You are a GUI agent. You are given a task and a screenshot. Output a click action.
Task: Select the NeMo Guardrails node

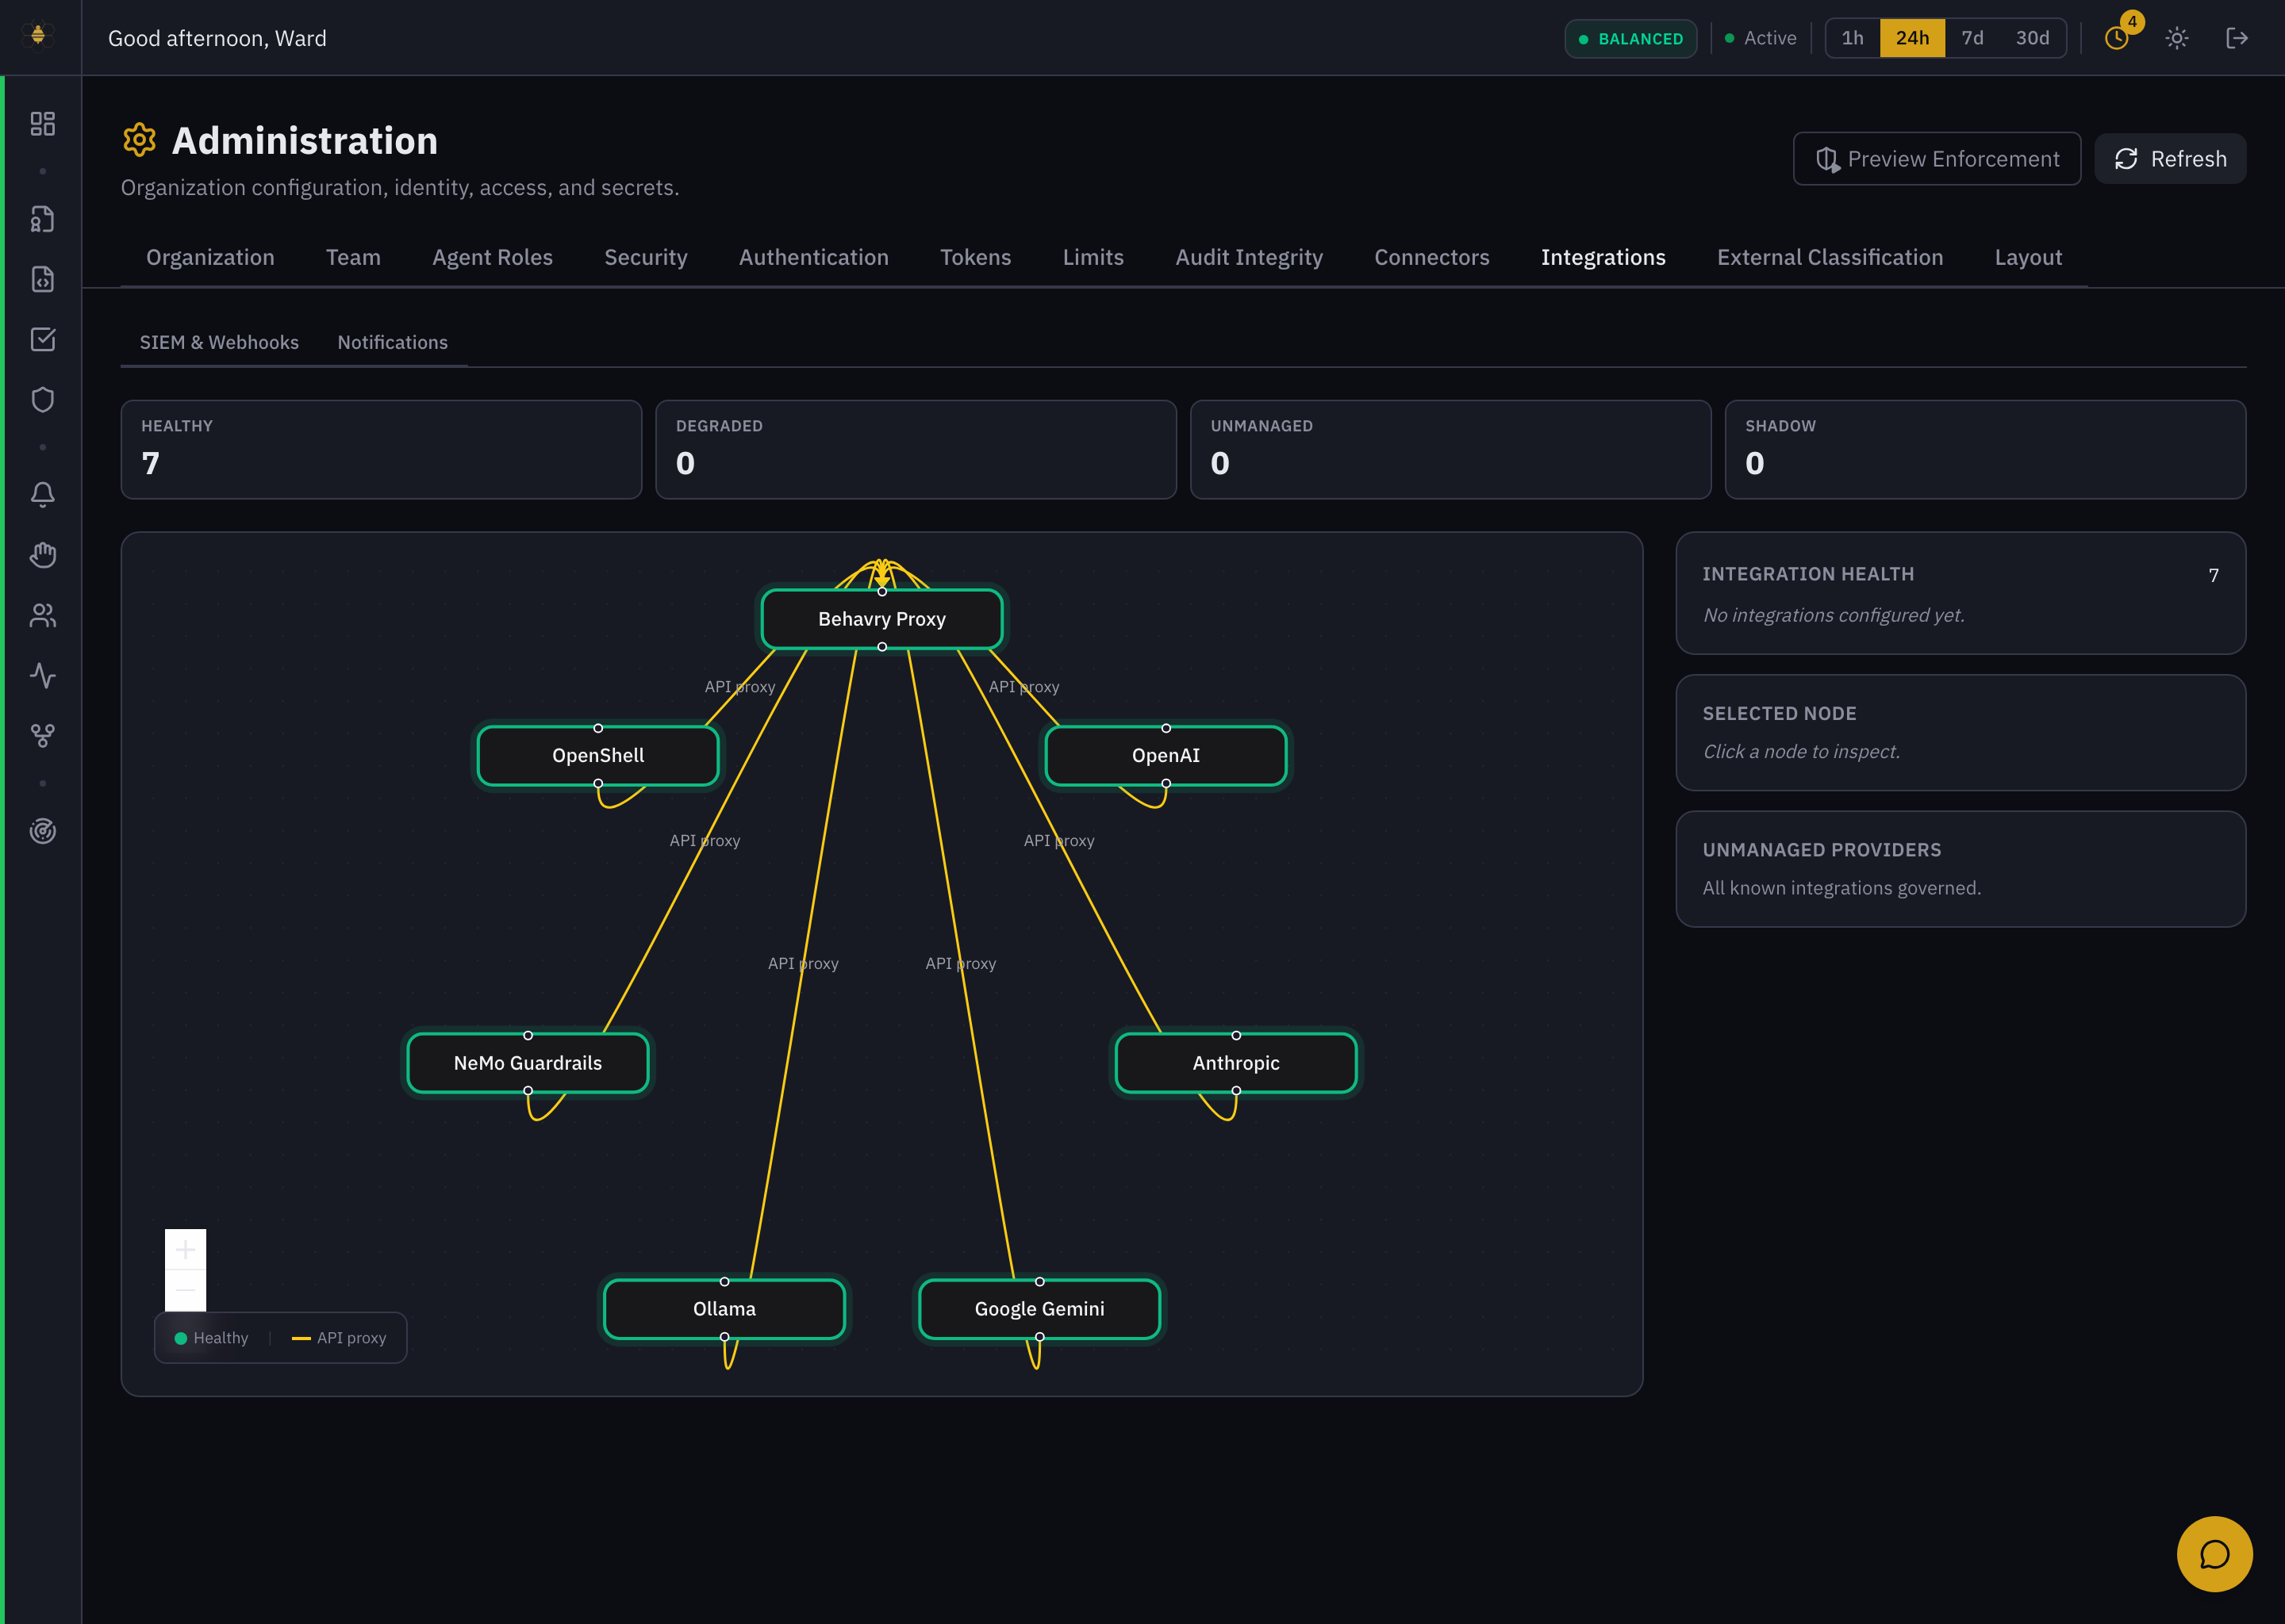coord(528,1063)
